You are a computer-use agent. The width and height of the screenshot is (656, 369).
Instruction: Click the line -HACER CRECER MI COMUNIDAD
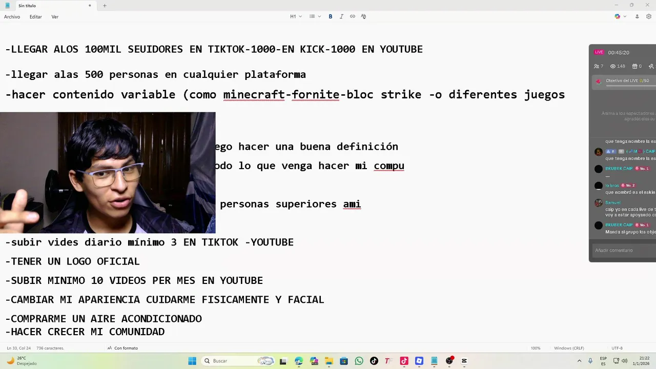click(x=85, y=332)
